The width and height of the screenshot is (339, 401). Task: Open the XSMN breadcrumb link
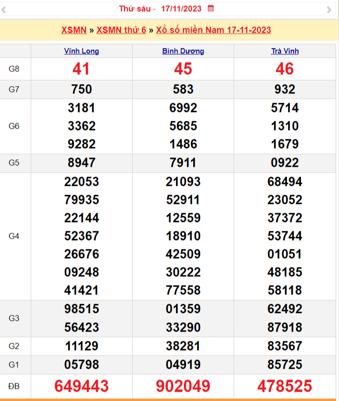[x=74, y=30]
